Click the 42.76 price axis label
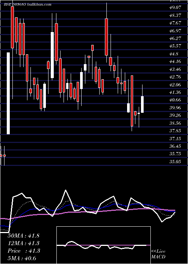188x264 pixels. [x=176, y=77]
